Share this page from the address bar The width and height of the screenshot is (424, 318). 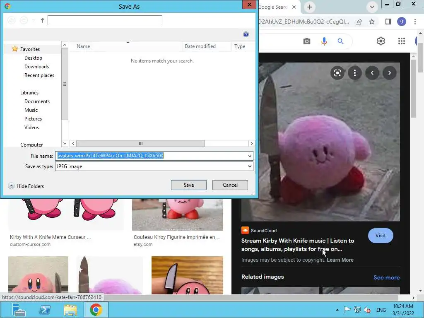point(359,22)
